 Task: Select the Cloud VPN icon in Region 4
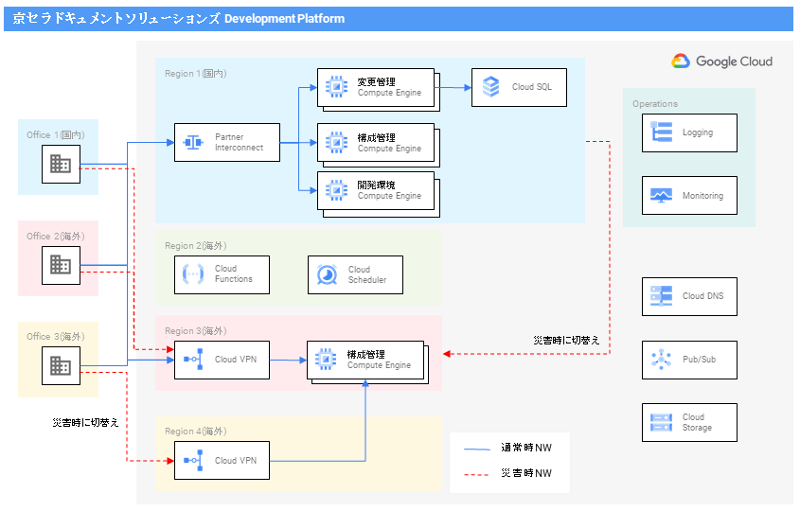coord(193,461)
